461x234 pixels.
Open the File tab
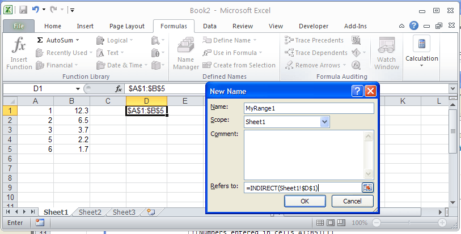19,26
